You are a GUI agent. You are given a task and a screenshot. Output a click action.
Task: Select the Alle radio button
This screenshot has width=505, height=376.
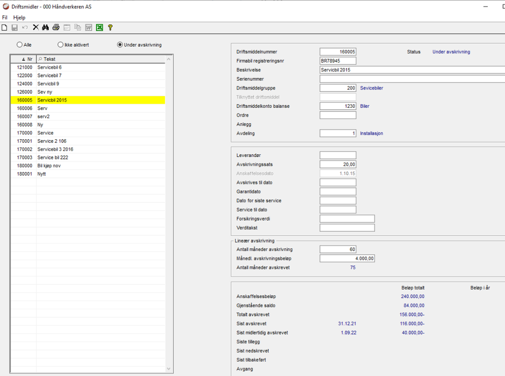pyautogui.click(x=20, y=45)
